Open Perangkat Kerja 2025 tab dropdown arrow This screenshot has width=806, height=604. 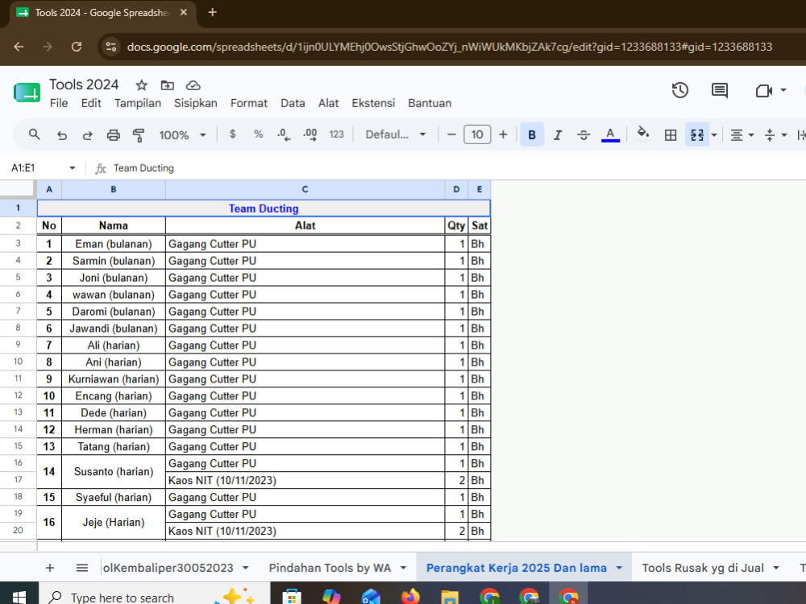(x=619, y=568)
